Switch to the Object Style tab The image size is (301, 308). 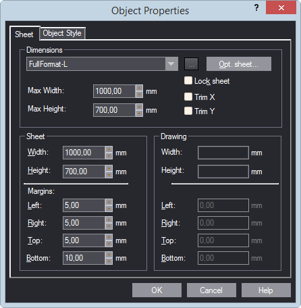click(62, 33)
